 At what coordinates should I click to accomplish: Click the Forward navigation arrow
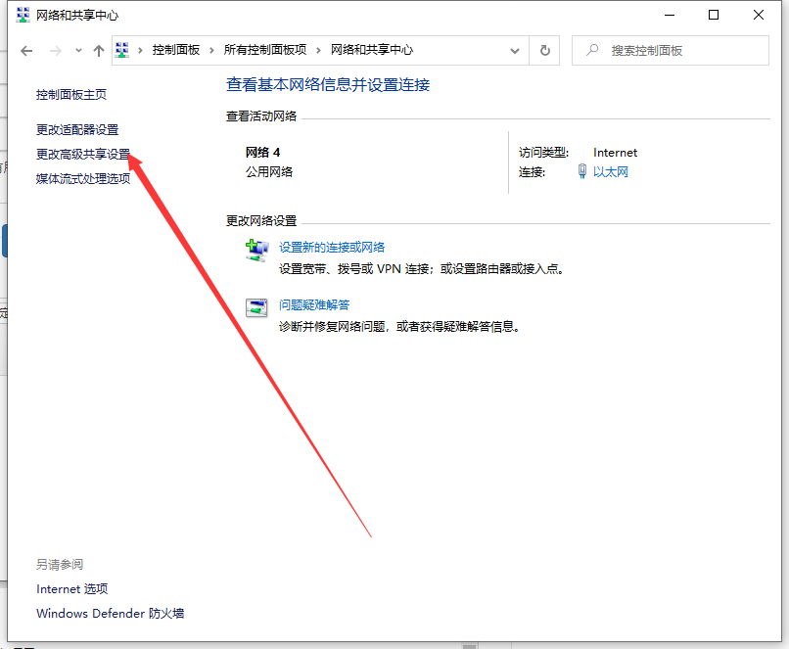point(55,50)
